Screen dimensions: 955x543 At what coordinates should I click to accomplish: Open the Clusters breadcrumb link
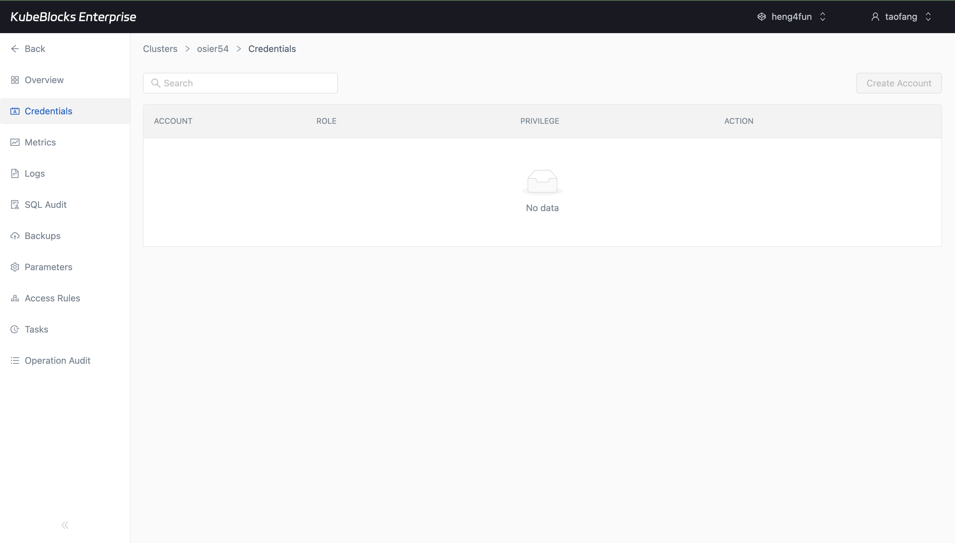coord(159,48)
